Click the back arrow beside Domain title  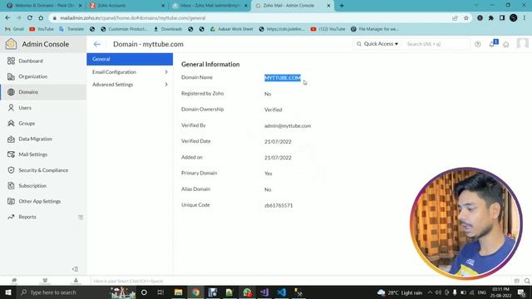(97, 44)
